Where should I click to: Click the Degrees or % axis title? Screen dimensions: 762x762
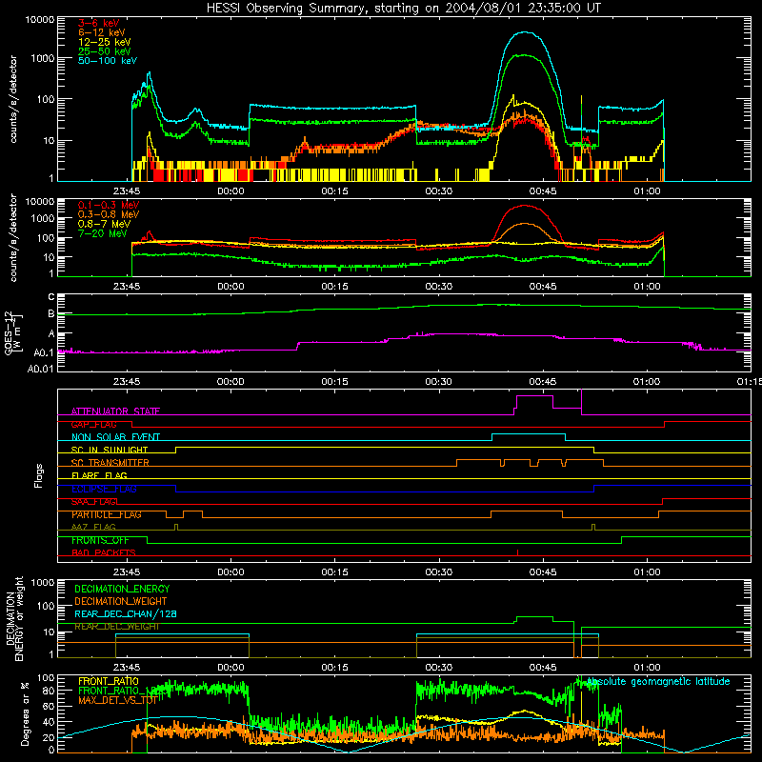coord(25,713)
